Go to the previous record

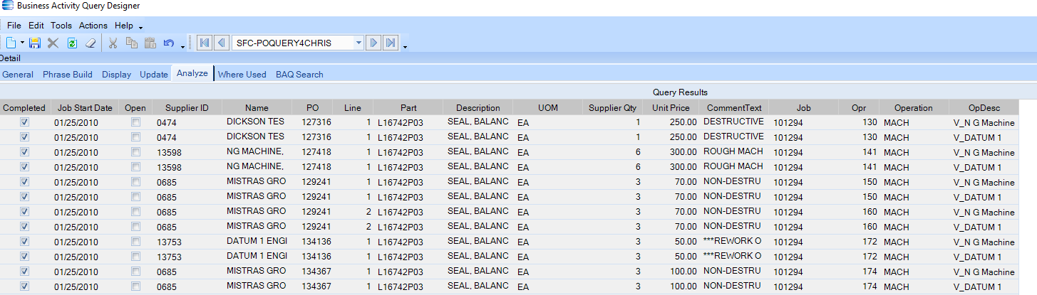pyautogui.click(x=222, y=43)
